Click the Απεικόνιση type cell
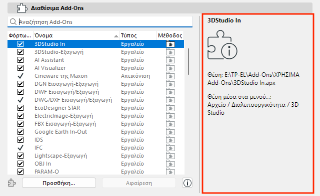Screen dimensions: 320x196 (135, 76)
